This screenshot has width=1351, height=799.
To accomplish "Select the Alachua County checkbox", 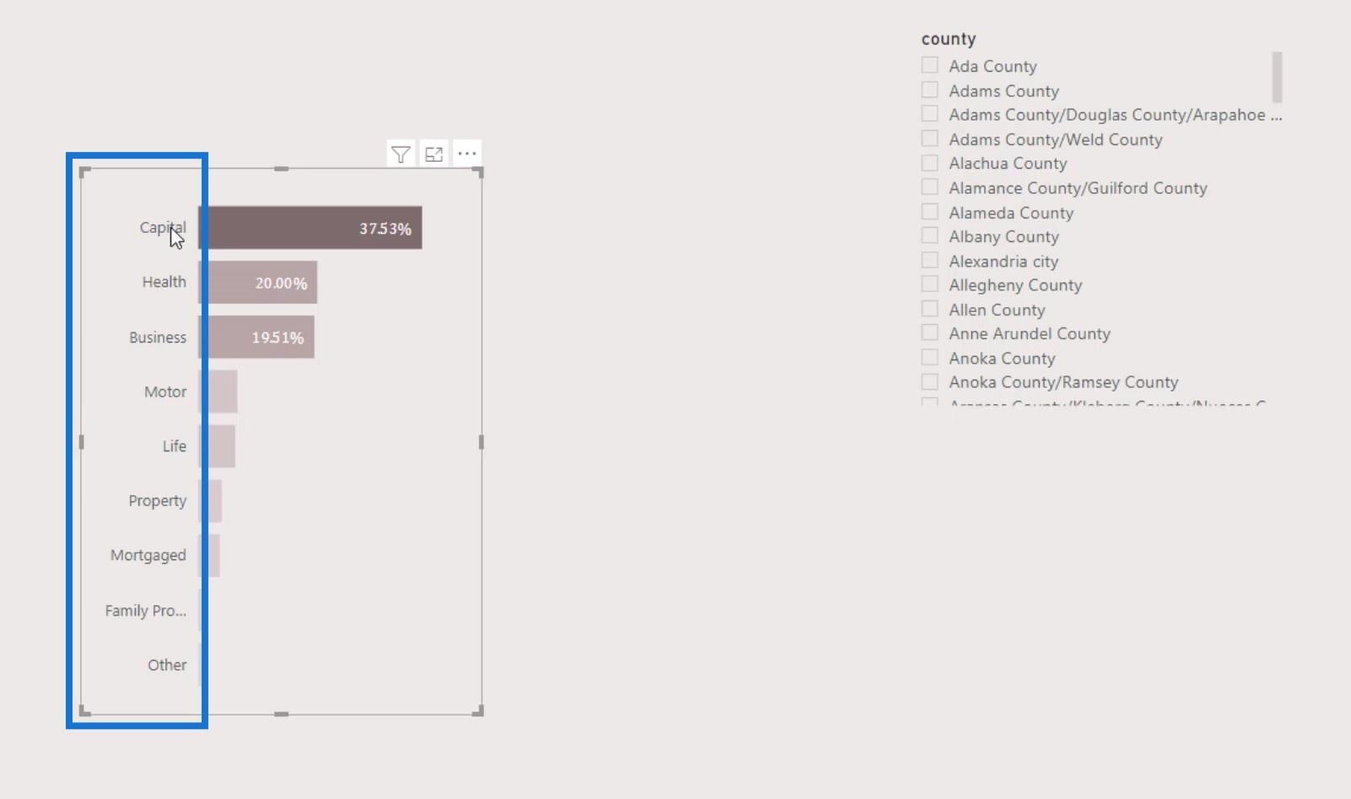I will click(930, 162).
